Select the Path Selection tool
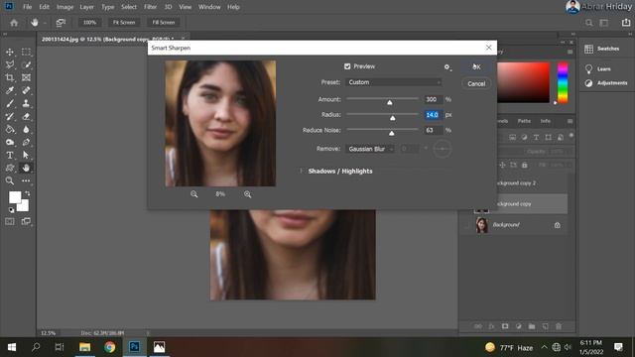 [x=26, y=155]
